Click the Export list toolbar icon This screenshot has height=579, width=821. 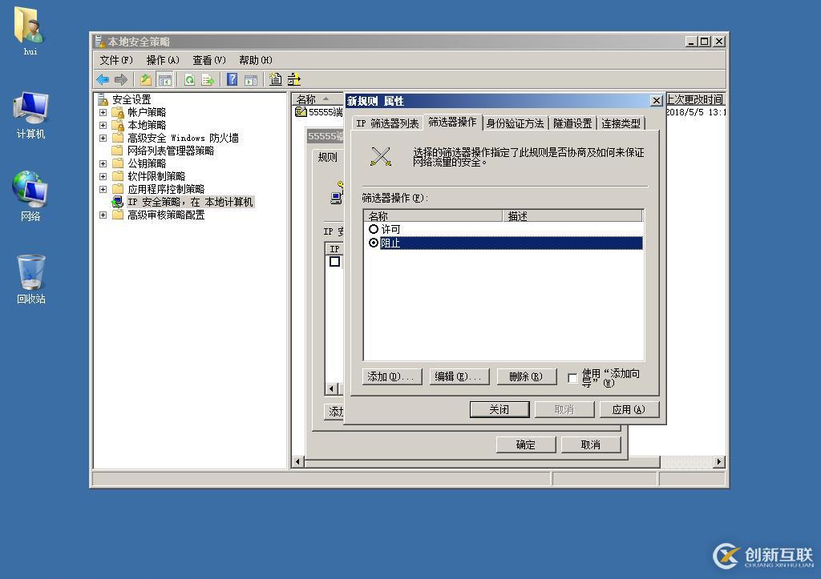[208, 79]
